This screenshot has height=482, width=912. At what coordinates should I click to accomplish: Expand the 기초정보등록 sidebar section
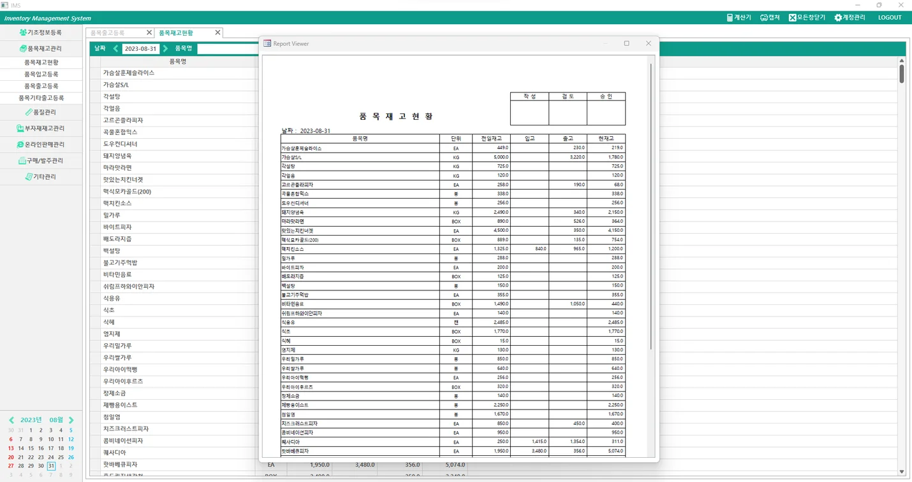[x=41, y=32]
